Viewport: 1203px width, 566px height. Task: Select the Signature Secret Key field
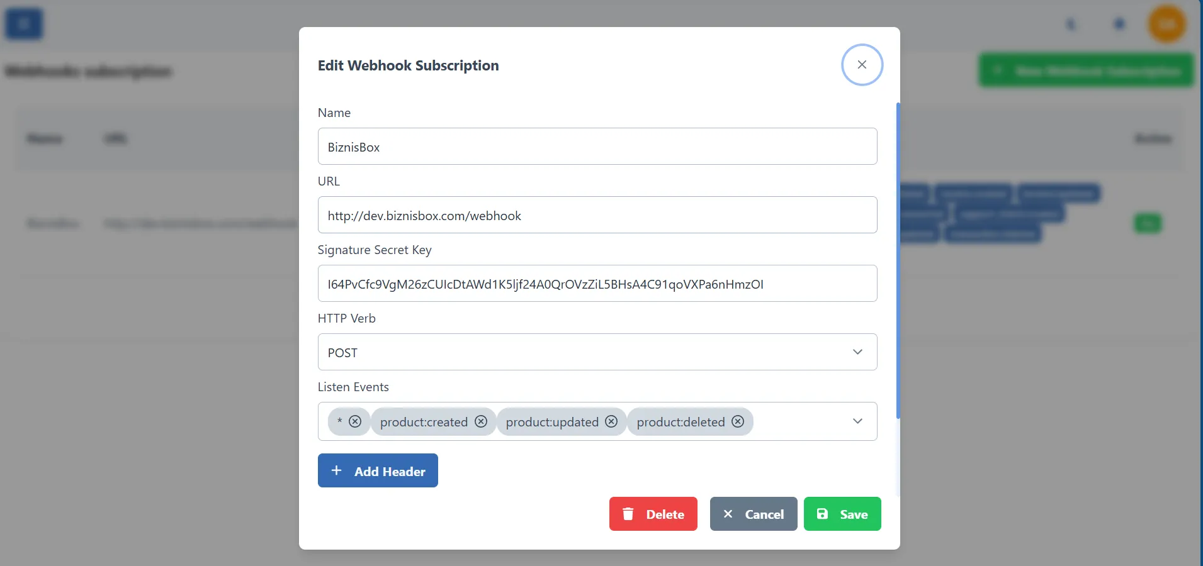point(597,284)
